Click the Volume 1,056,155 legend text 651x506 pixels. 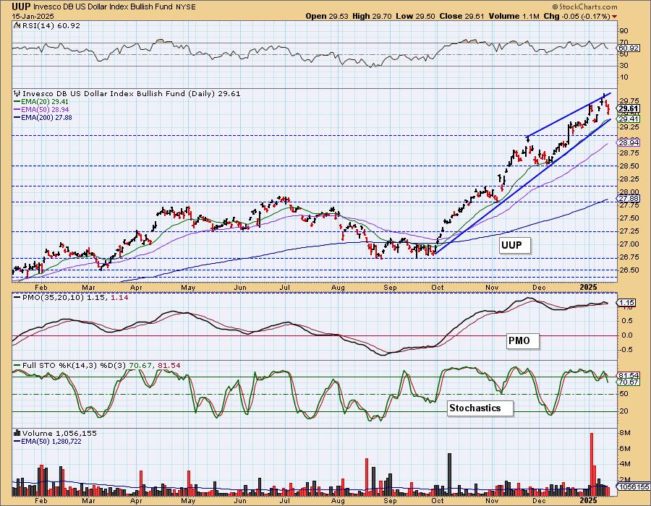point(59,433)
